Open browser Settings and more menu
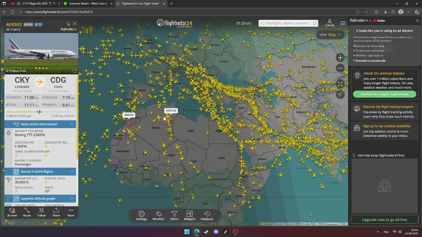The image size is (422, 237). 409,12
